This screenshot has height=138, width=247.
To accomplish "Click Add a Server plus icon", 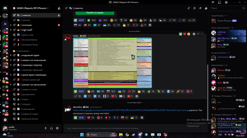I will click(x=5, y=120).
